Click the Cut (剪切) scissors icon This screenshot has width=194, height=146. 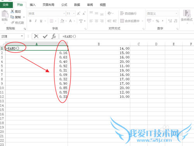click(x=12, y=11)
